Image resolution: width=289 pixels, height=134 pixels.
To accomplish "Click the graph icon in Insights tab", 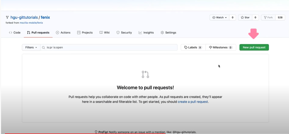I will pos(140,33).
